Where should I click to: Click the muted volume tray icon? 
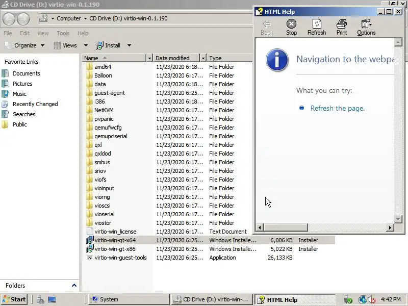(371, 299)
